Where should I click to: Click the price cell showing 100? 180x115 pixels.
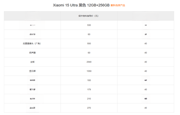click(89, 80)
